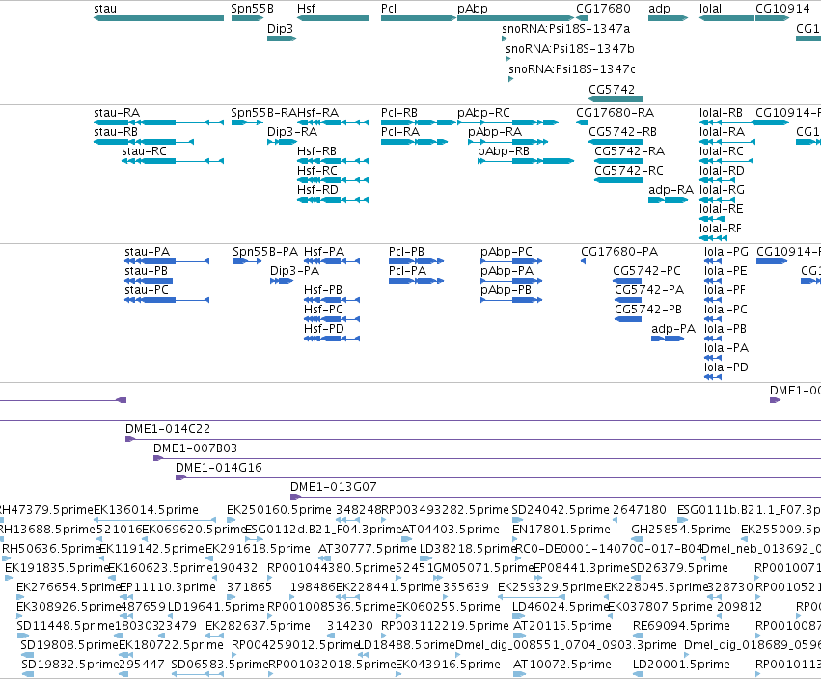Click the DME1-013G07 BAC label
The height and width of the screenshot is (679, 821).
click(x=334, y=487)
